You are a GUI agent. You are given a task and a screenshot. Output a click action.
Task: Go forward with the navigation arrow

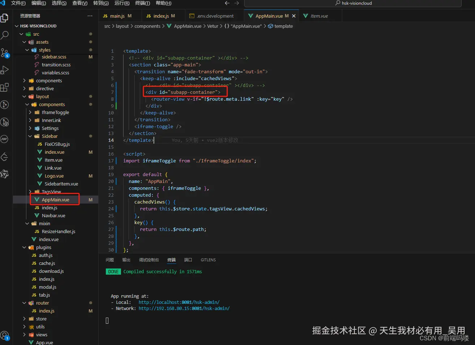[x=237, y=3]
